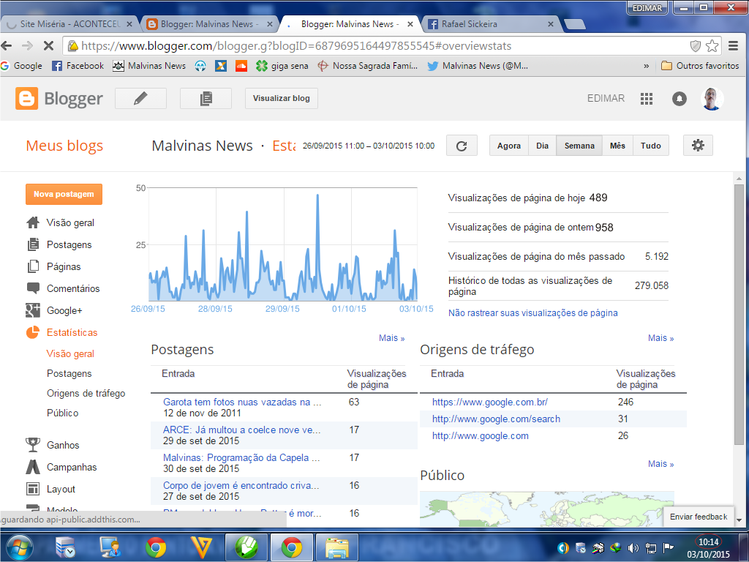Click shield icon in address bar
Screen dimensions: 749x562
696,46
